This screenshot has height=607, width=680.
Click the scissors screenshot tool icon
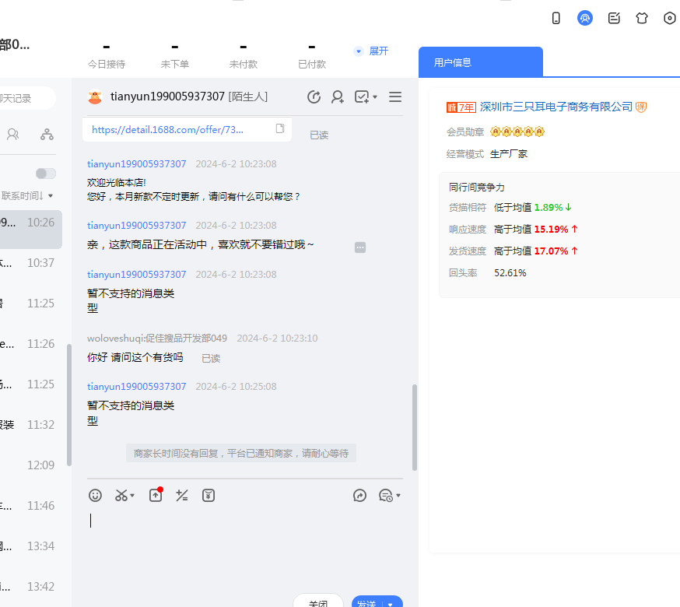[x=121, y=495]
